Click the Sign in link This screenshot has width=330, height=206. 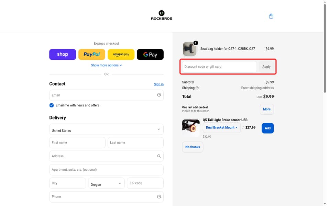pyautogui.click(x=158, y=84)
